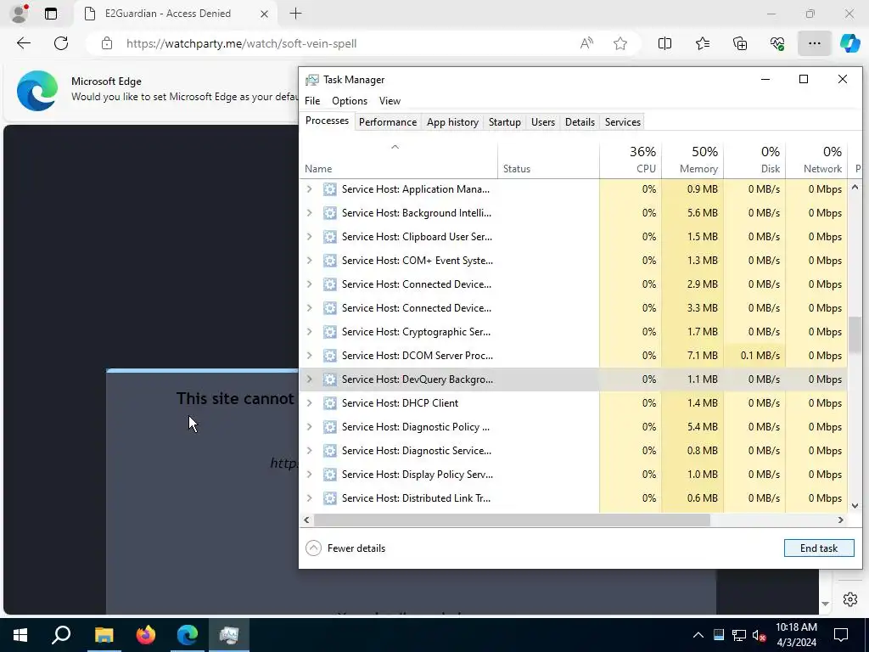Open Edge Settings and more menu

[x=814, y=43]
